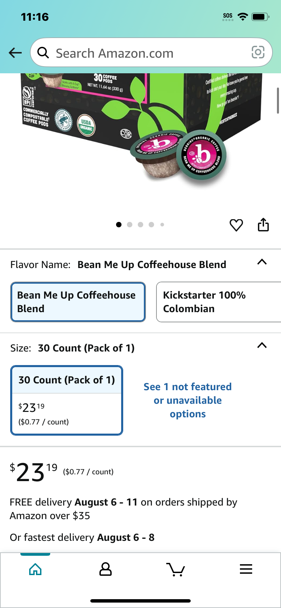Collapse the Flavor Name section chevron
The height and width of the screenshot is (608, 281).
pos(262,262)
